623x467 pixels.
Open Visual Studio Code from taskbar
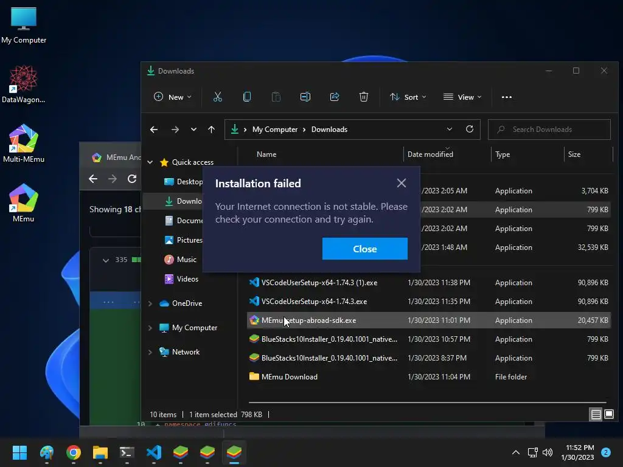[x=154, y=452]
